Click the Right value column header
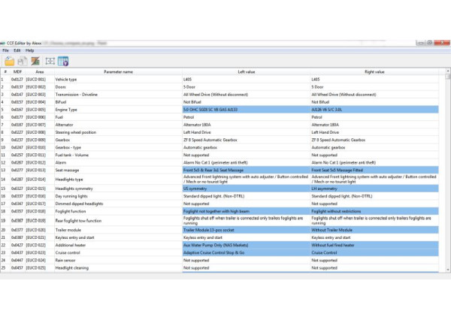Viewport: 451px width, 320px height. coord(374,72)
